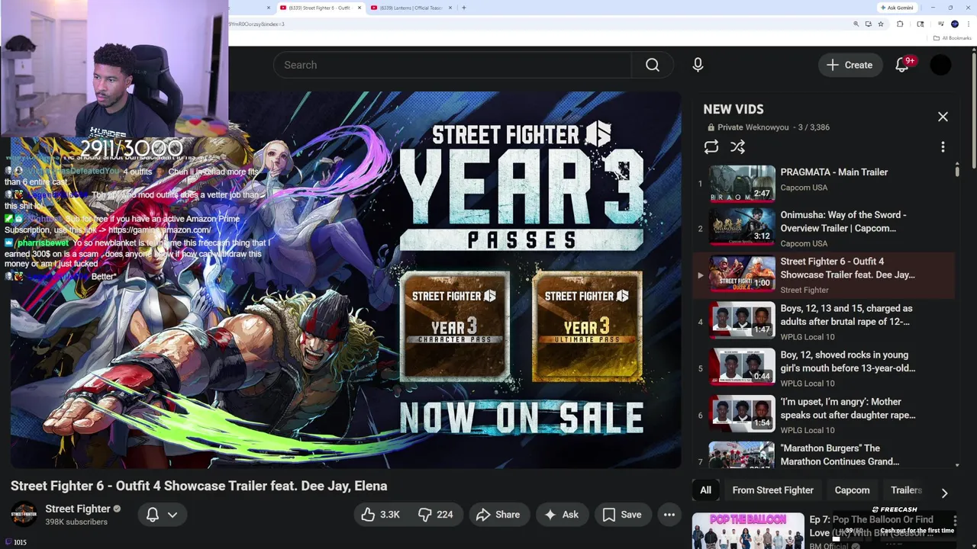Screen dimensions: 977x549
Task: Open 'Boys, 12, 13 and 15, charged' video title
Action: pos(846,315)
